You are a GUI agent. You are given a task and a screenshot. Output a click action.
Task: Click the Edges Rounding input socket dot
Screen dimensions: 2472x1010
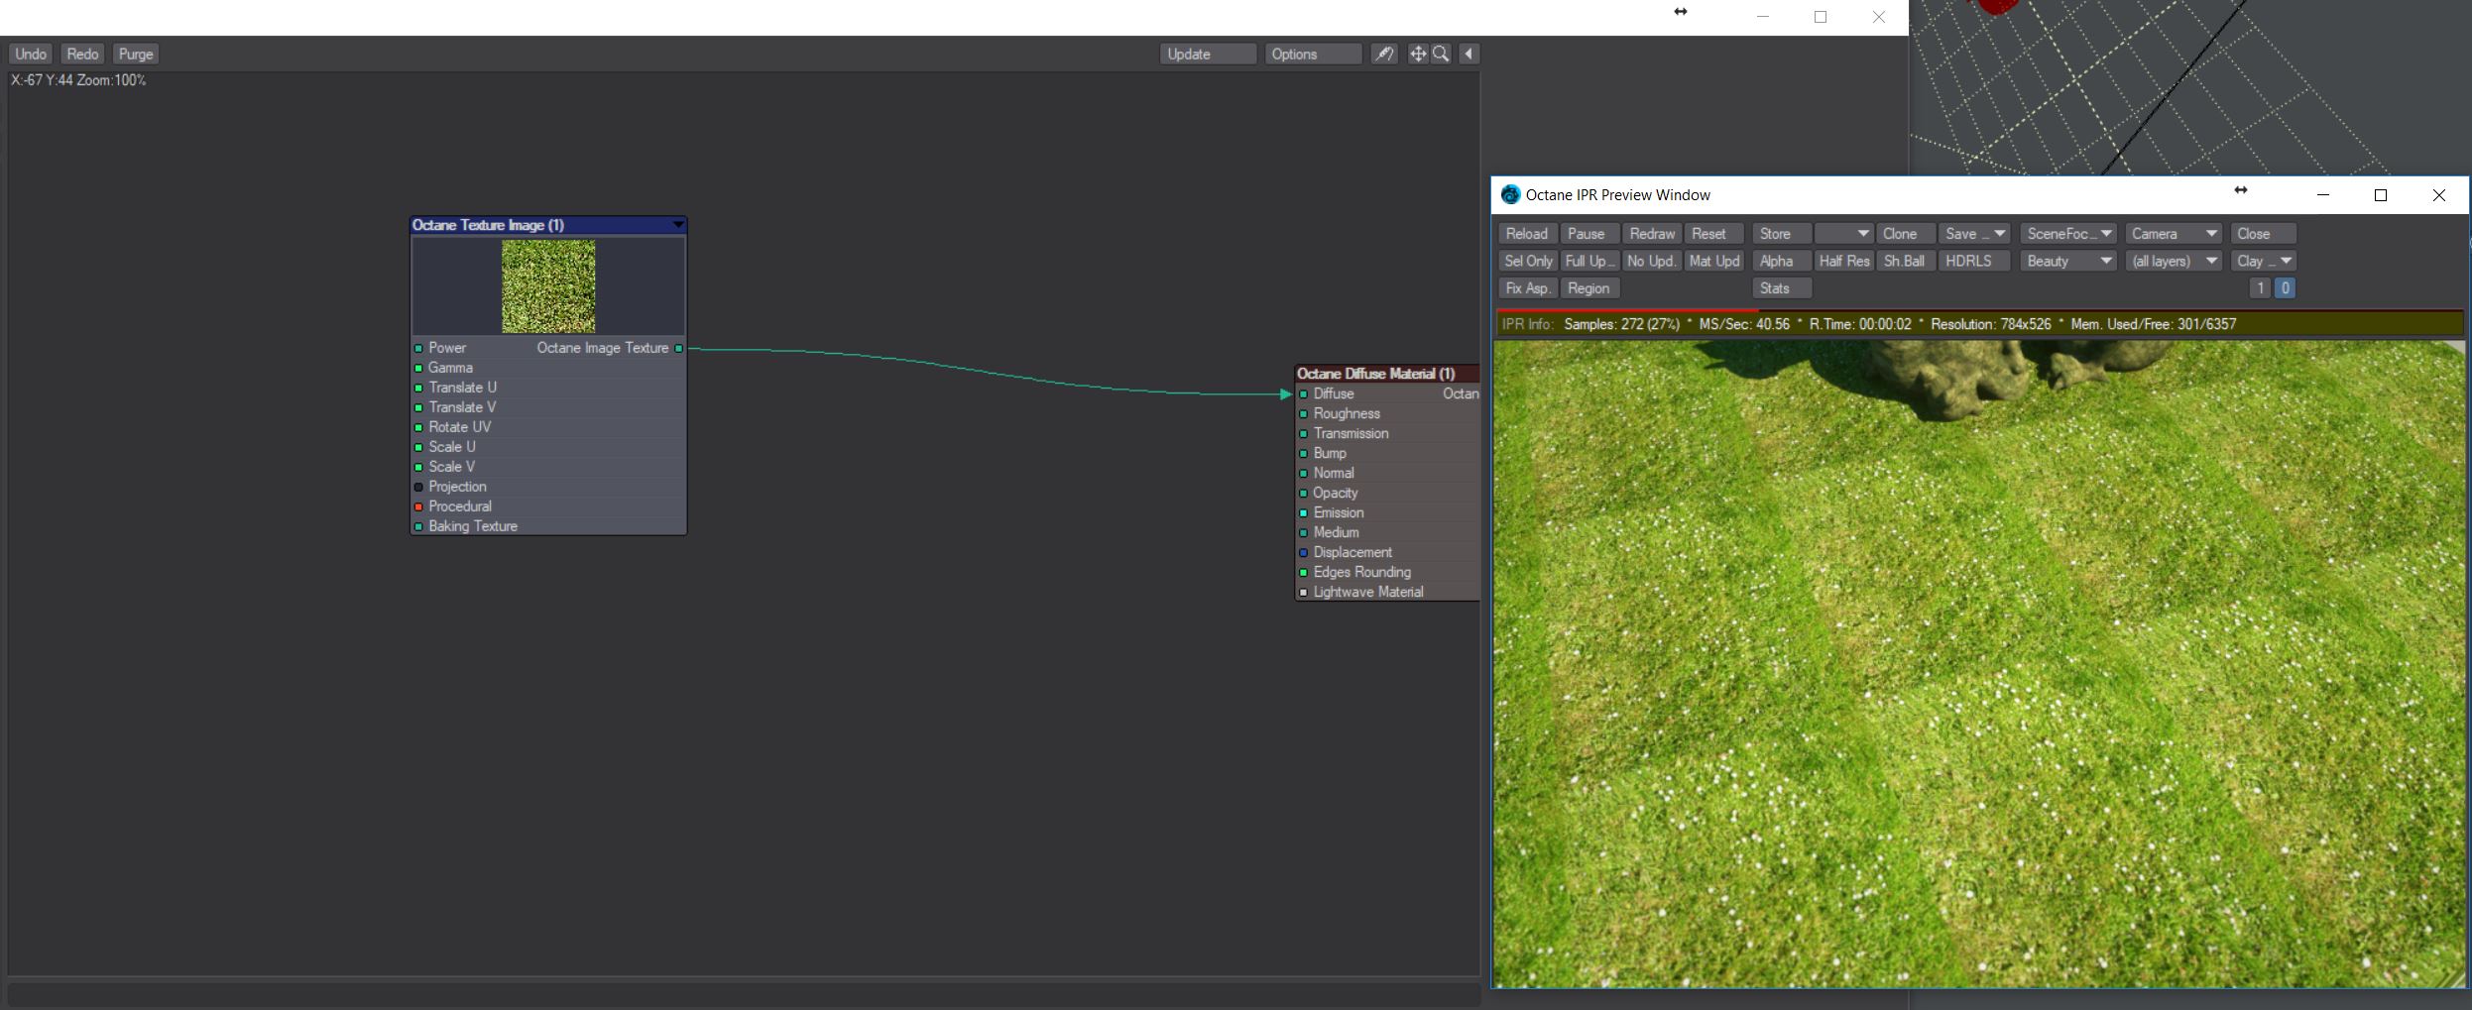[x=1304, y=573]
